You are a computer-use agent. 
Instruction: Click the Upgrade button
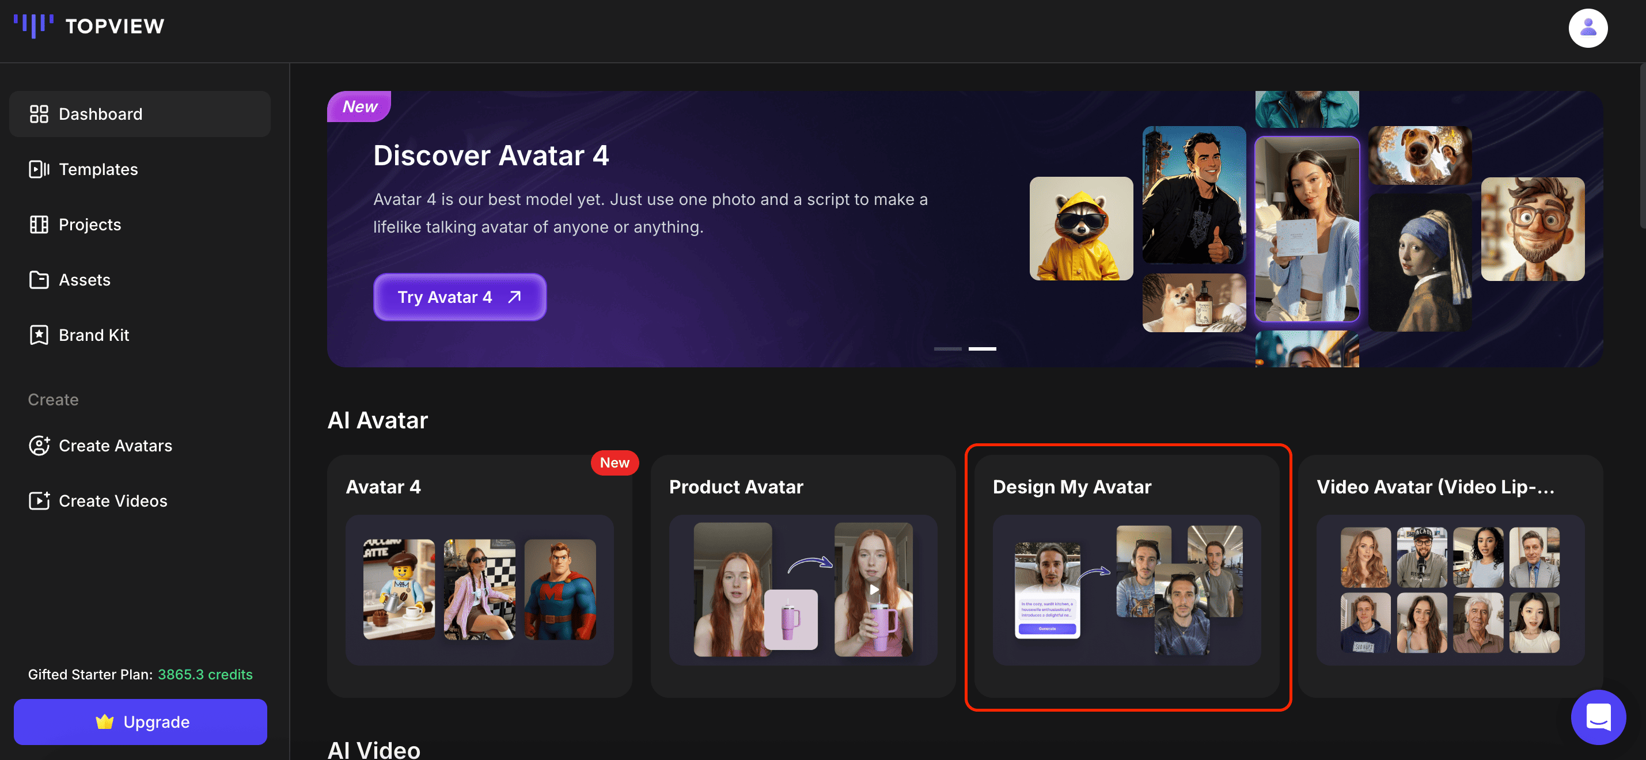(x=141, y=721)
